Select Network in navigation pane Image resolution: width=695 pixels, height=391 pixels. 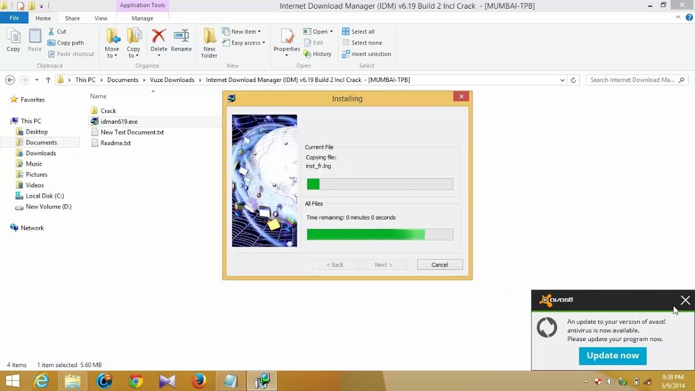(x=32, y=228)
